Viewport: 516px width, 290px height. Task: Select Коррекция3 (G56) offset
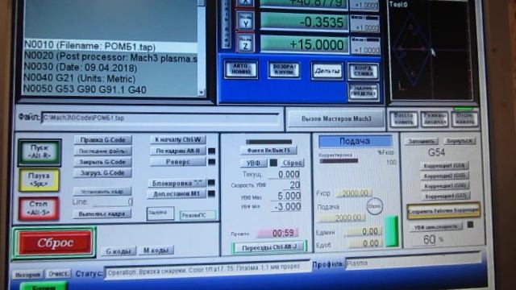445,186
